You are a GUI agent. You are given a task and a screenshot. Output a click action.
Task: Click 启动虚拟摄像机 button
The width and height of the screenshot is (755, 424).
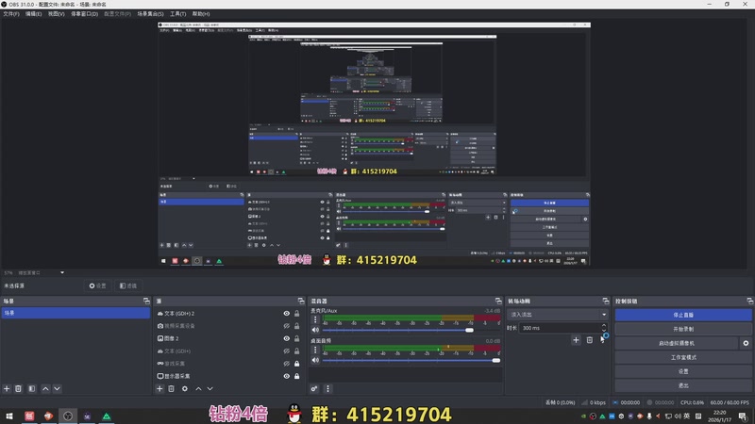click(x=677, y=343)
